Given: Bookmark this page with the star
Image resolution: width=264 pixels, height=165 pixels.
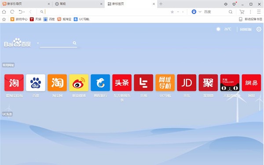Looking at the screenshot, I should (172, 12).
